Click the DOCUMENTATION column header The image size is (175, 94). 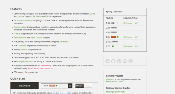coord(131,18)
